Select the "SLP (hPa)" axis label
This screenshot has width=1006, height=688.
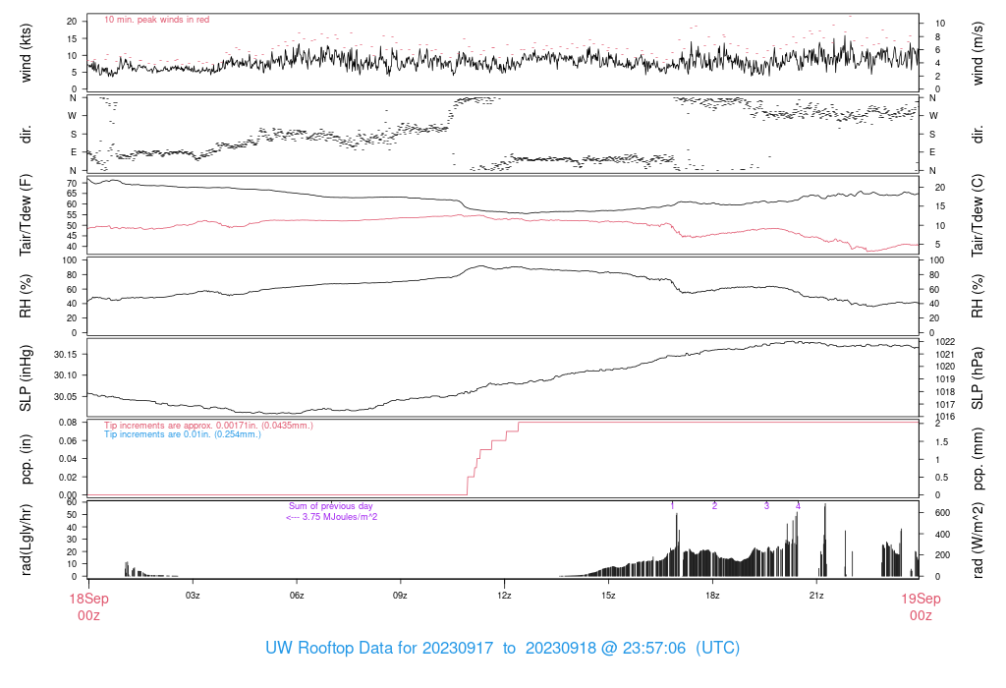[978, 378]
